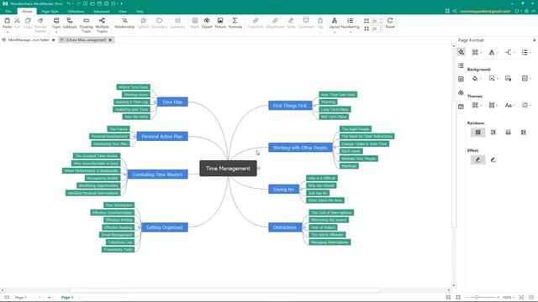Switch to the Page Style tab
The image size is (538, 302).
[x=50, y=11]
